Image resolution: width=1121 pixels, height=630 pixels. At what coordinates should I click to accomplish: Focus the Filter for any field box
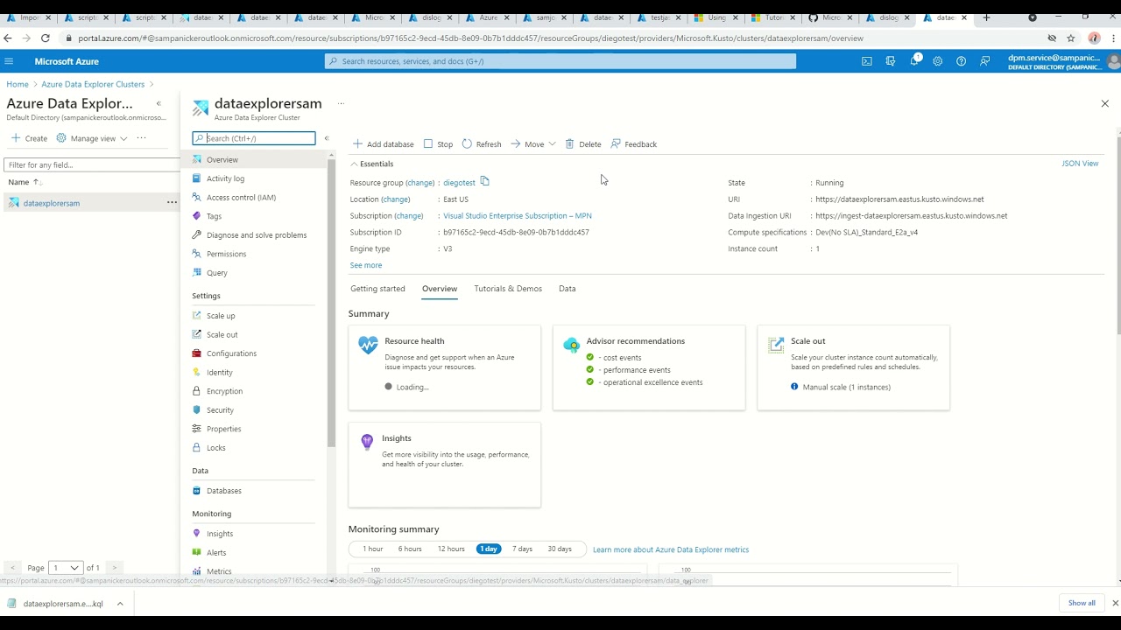pyautogui.click(x=91, y=164)
